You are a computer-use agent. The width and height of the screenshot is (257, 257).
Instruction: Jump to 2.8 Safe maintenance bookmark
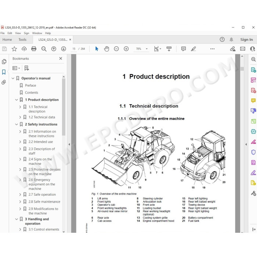[x=44, y=202]
